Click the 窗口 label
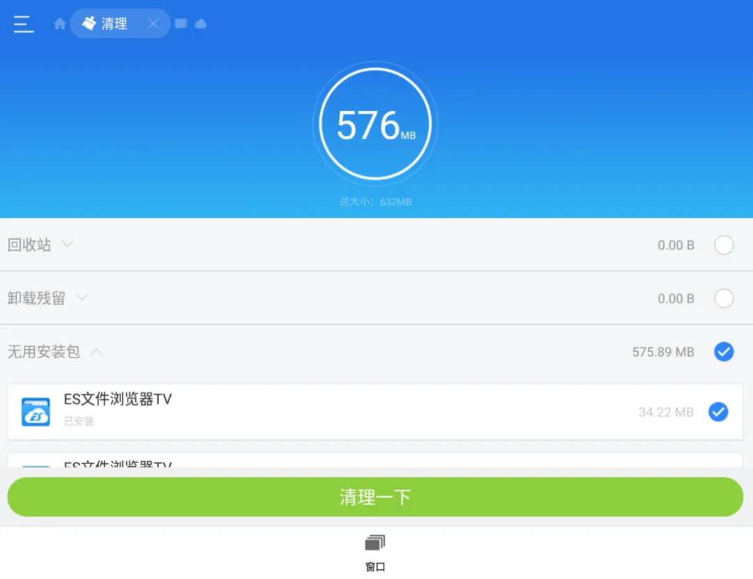Screen dimensions: 753x579 click(375, 567)
